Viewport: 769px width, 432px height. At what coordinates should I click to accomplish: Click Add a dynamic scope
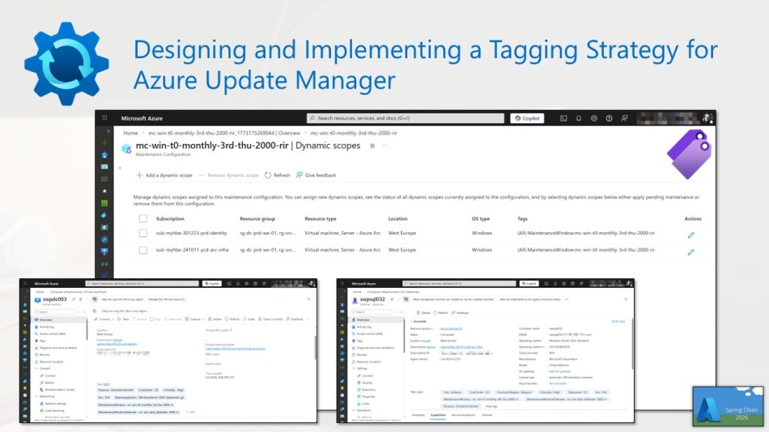pos(164,175)
